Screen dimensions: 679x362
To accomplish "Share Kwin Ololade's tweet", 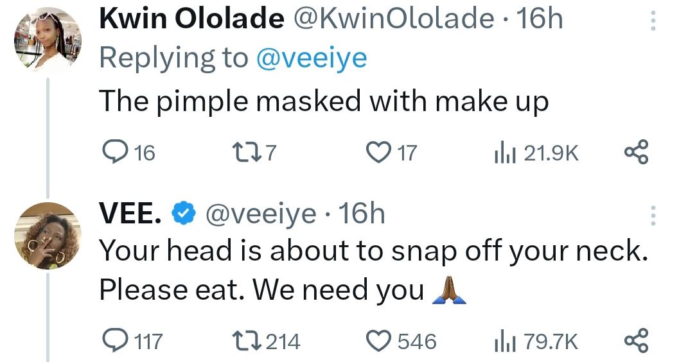I will click(636, 153).
